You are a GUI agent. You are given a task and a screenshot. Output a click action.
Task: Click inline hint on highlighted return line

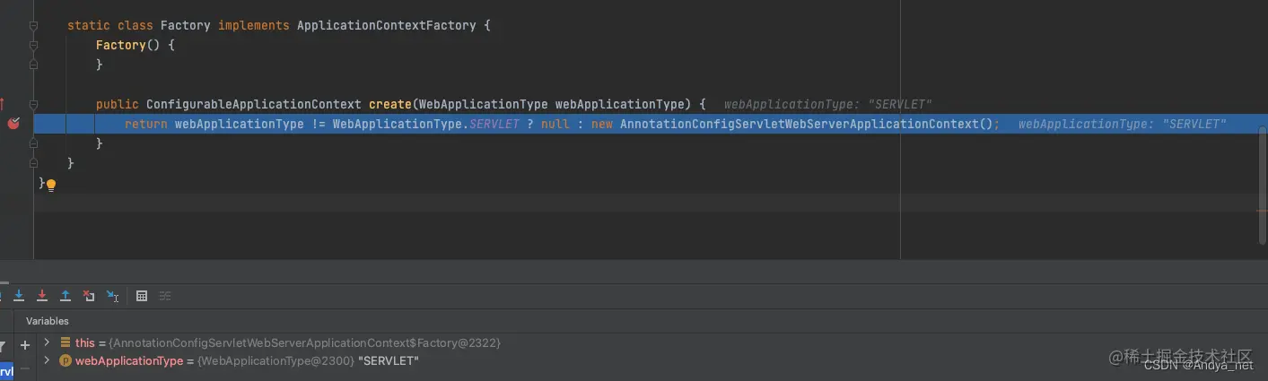tap(1122, 124)
